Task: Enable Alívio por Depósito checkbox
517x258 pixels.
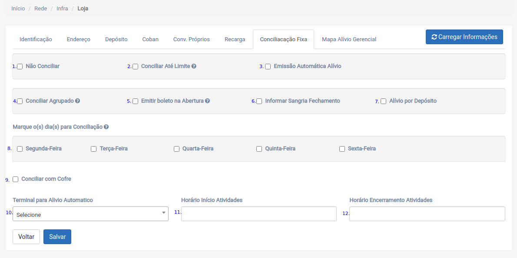Action: 383,101
